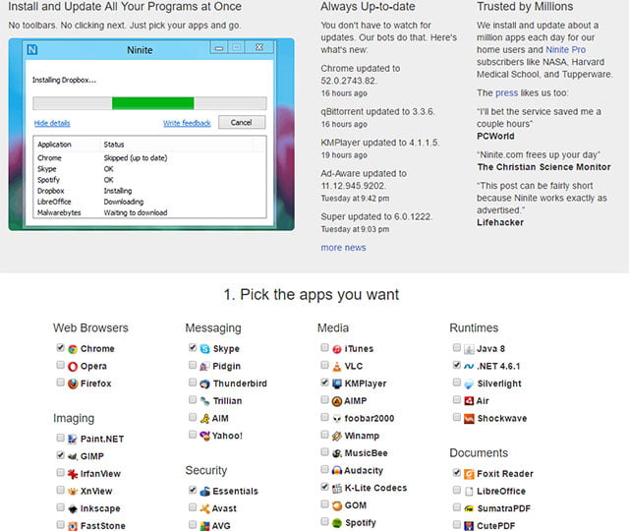Click the Chrome browser icon
The width and height of the screenshot is (629, 531).
tap(74, 349)
